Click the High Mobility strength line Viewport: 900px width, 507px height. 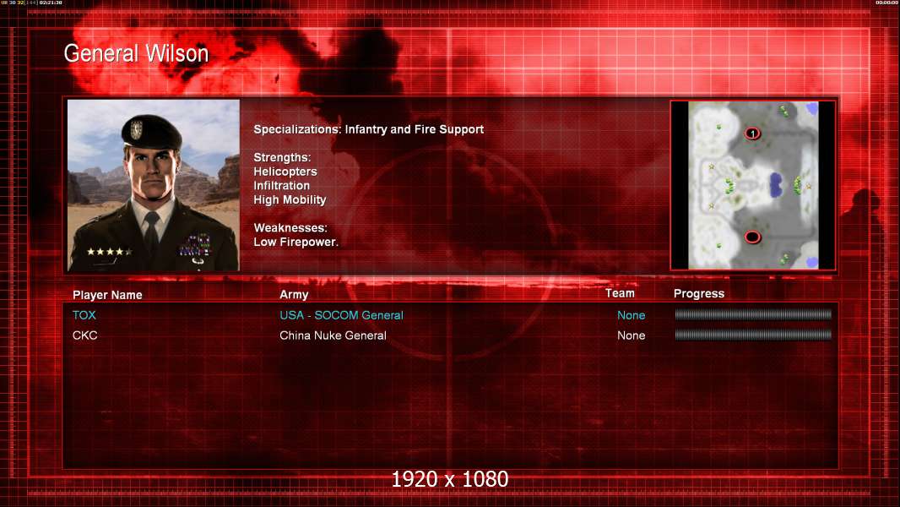[x=290, y=199]
